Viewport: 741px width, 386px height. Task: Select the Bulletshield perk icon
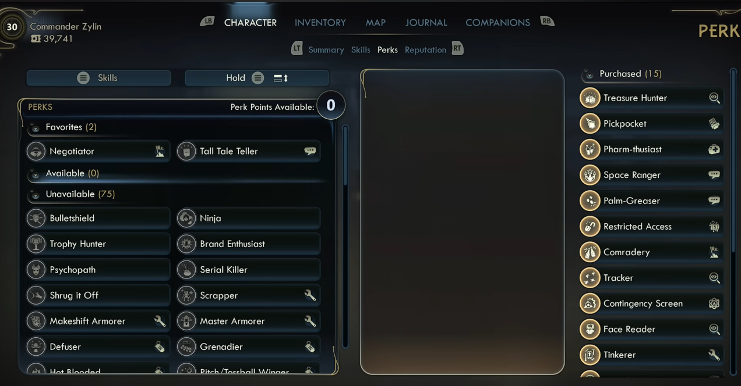tap(36, 218)
